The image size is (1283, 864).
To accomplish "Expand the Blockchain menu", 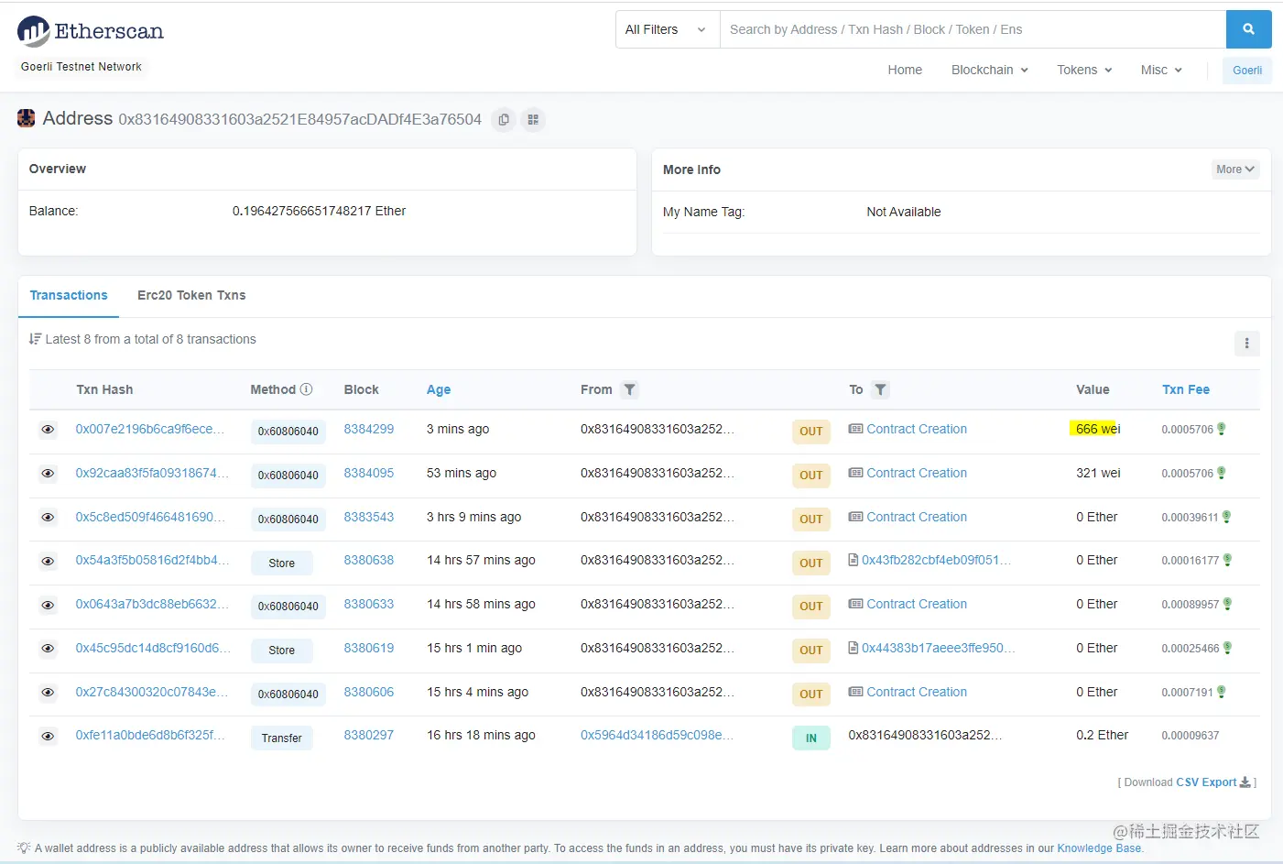I will click(990, 70).
